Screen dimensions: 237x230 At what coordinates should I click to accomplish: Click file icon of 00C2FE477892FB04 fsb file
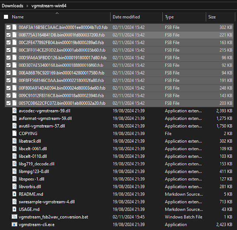[14, 42]
